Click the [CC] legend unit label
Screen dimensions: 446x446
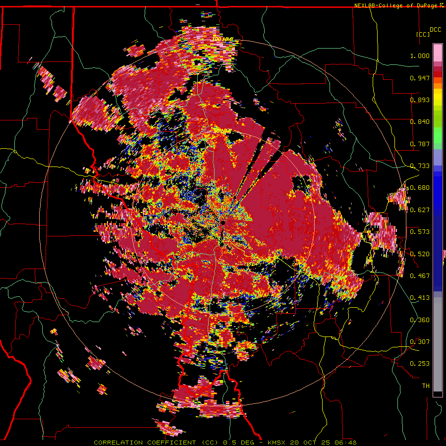[x=423, y=34]
